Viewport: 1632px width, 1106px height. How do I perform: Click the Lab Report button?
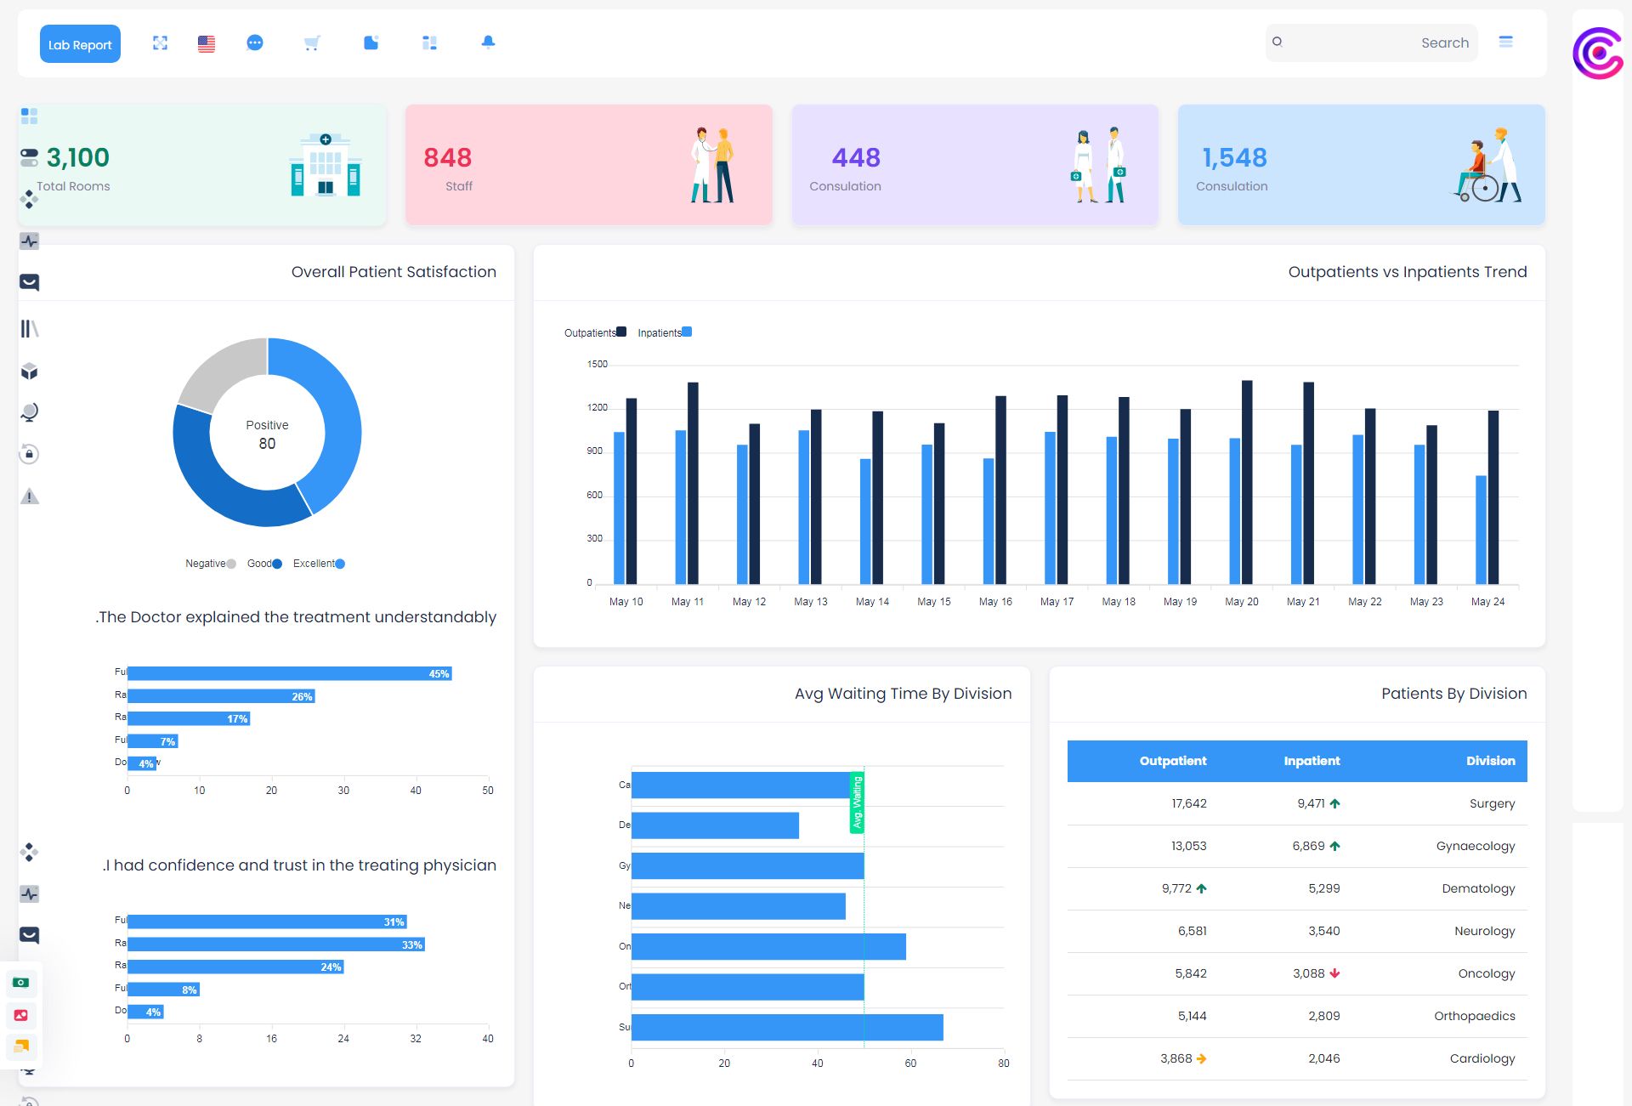click(79, 43)
